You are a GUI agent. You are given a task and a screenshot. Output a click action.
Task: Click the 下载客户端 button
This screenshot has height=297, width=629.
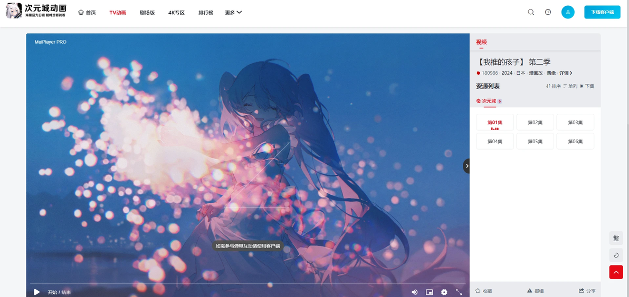(602, 12)
